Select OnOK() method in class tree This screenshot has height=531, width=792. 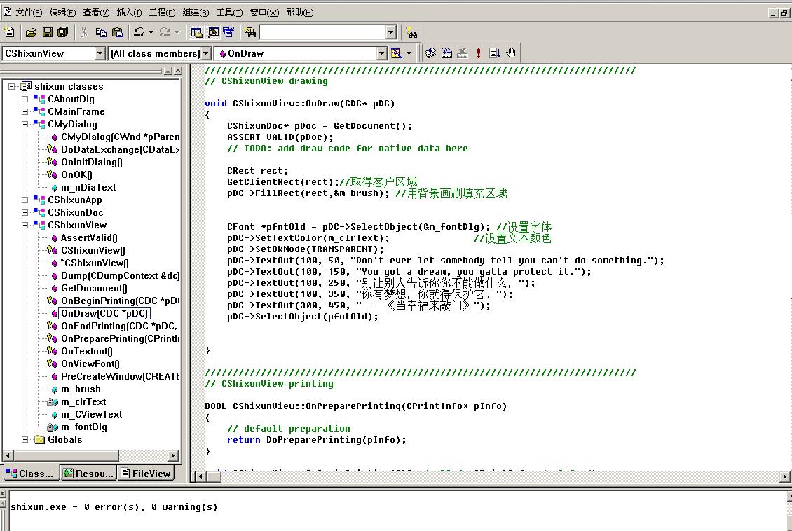76,174
